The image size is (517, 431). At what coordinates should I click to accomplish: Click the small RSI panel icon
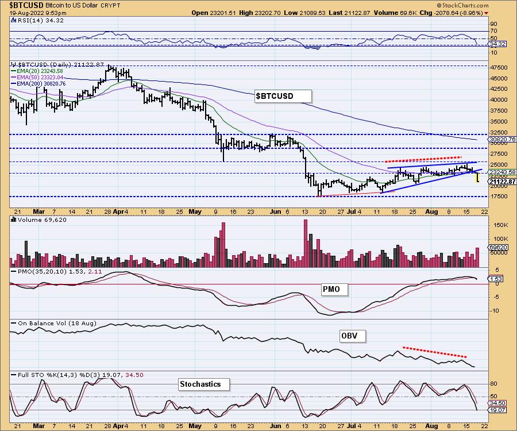coord(14,20)
